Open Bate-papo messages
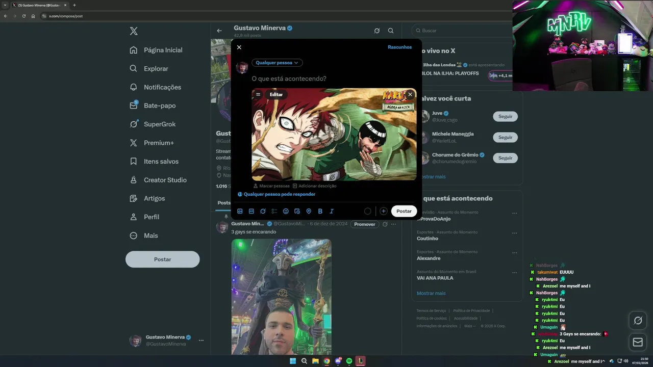 point(153,106)
